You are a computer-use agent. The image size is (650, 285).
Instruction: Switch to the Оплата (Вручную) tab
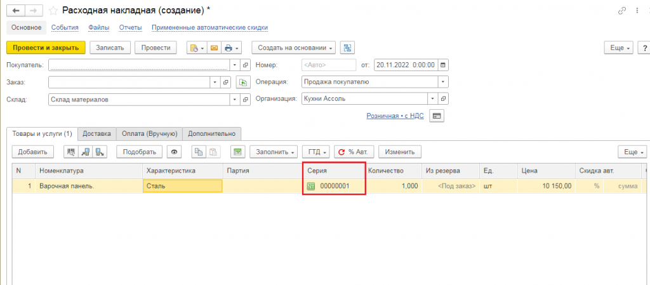(149, 134)
